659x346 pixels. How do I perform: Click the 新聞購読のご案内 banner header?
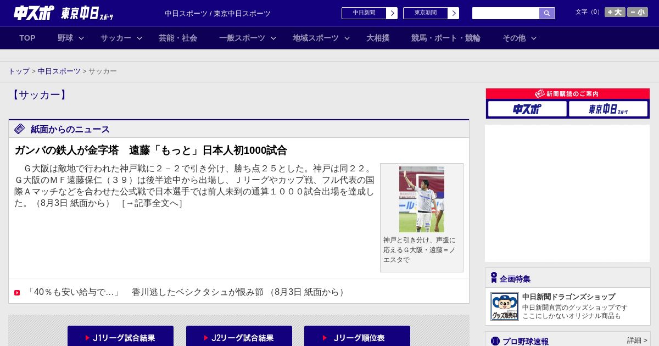[568, 94]
